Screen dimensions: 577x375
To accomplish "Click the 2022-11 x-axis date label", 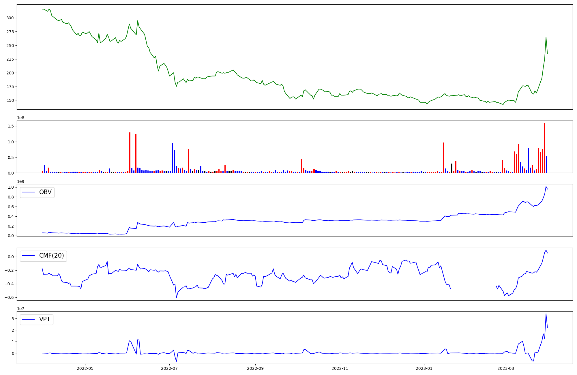I will [340, 368].
